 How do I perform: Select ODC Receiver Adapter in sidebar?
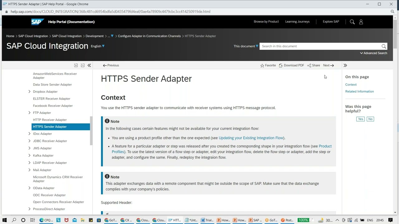[49, 195]
